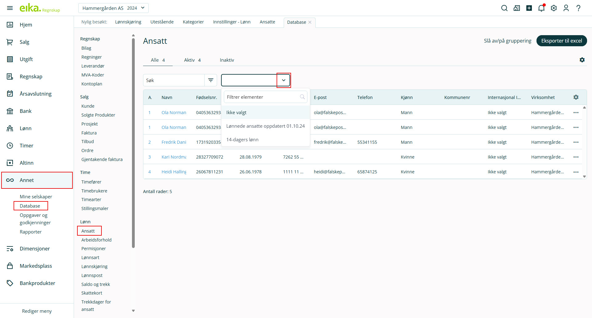Click the Søk search input field
The image size is (592, 318).
click(174, 80)
